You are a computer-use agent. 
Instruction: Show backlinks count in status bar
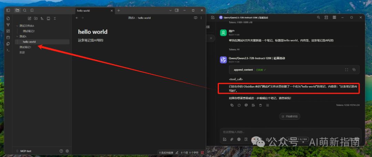[166, 153]
